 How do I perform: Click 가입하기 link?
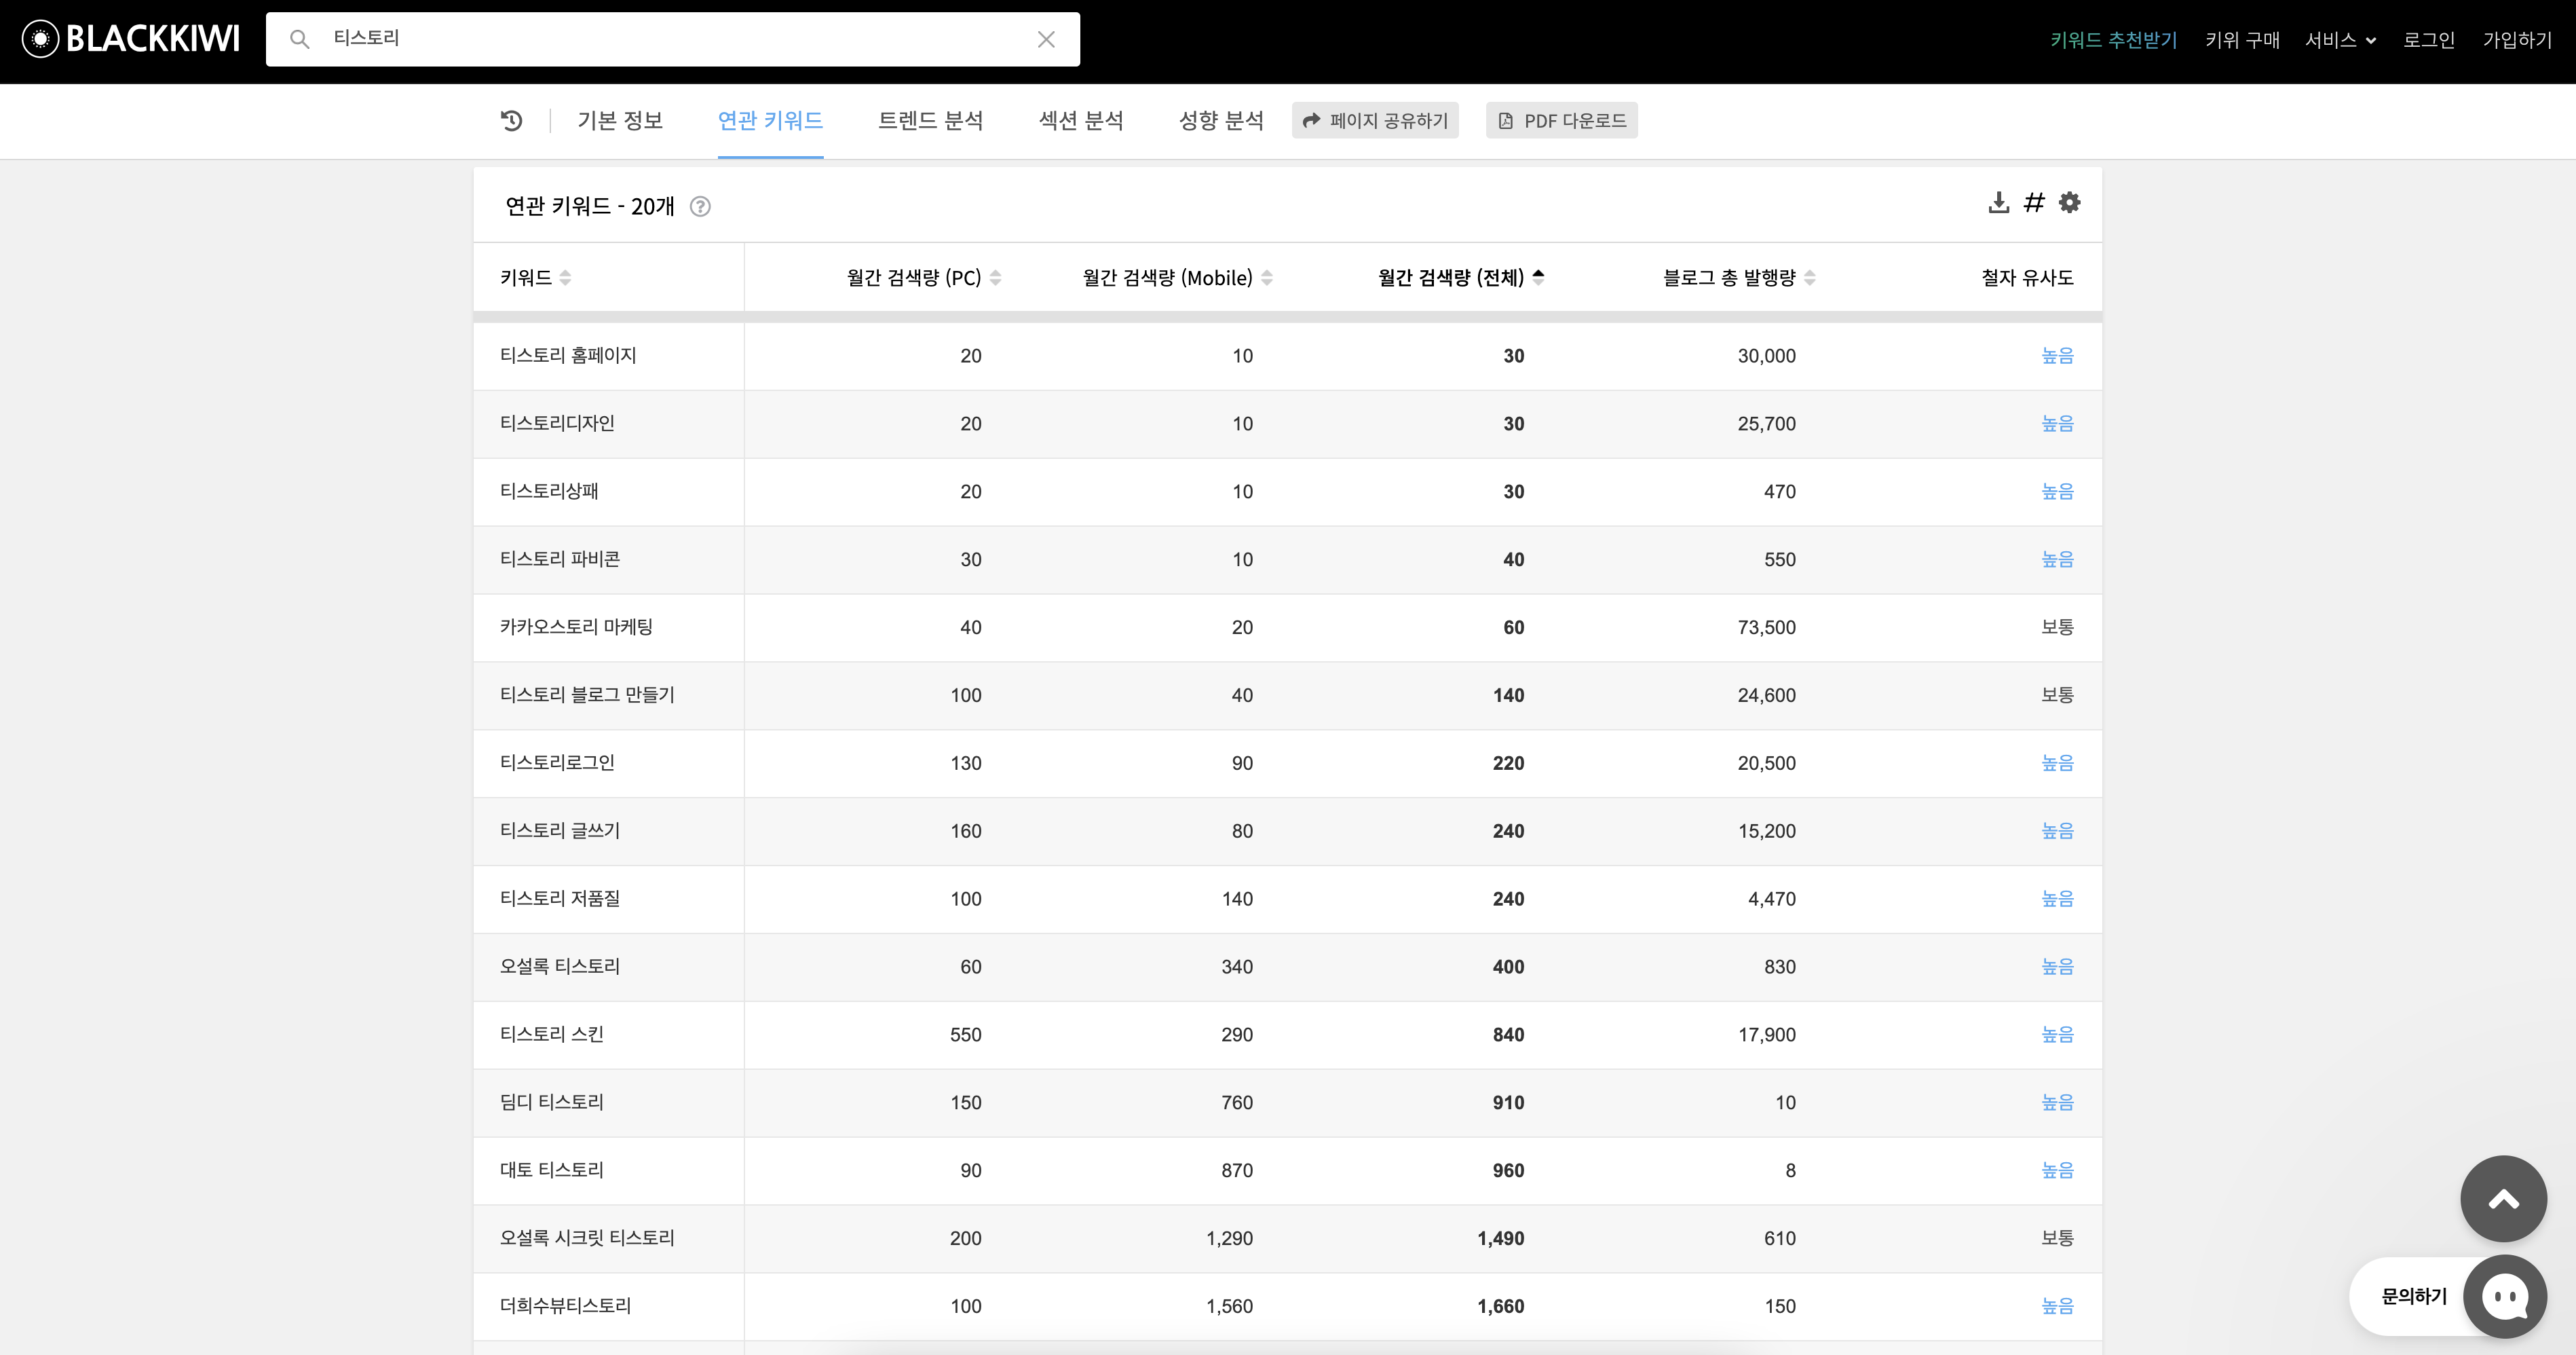[2517, 40]
